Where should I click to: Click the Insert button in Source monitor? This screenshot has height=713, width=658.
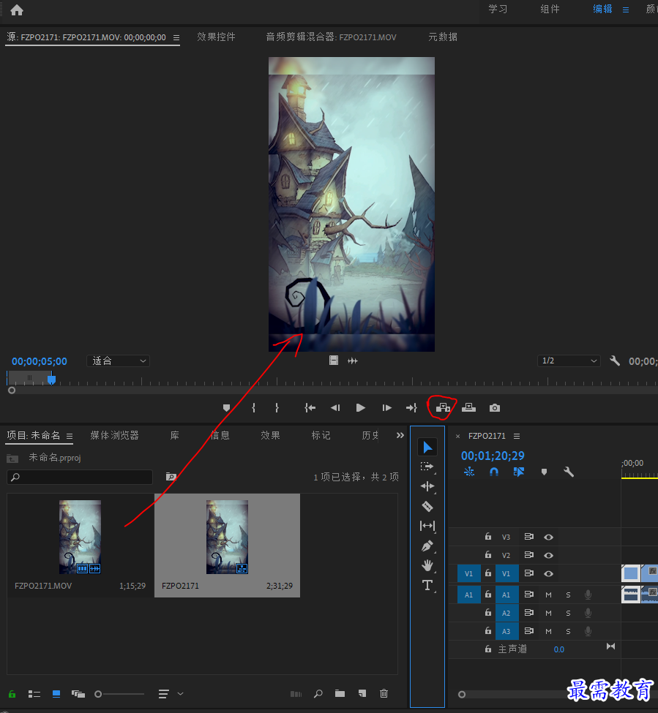coord(443,408)
